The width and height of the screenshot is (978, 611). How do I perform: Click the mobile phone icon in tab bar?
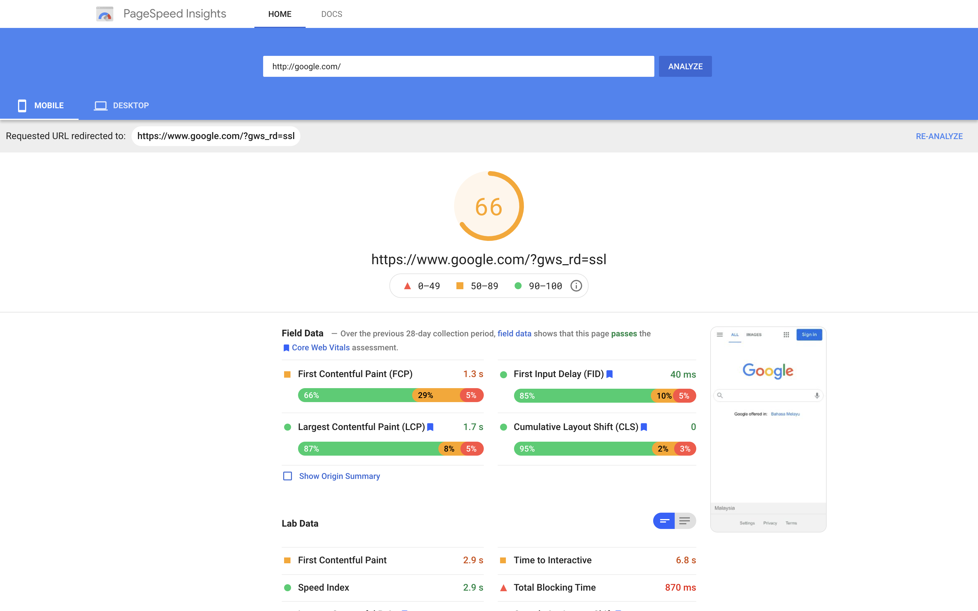tap(22, 105)
